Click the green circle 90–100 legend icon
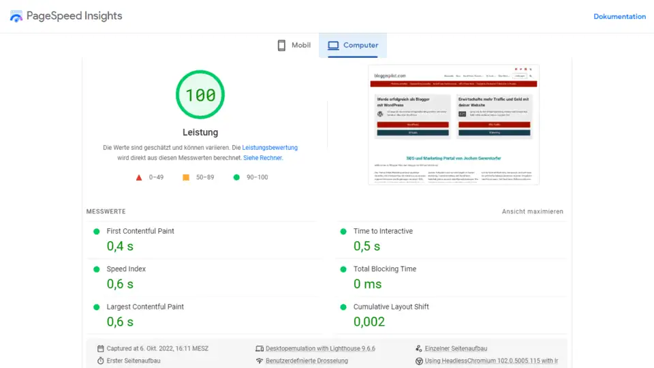654x368 pixels. pyautogui.click(x=236, y=177)
